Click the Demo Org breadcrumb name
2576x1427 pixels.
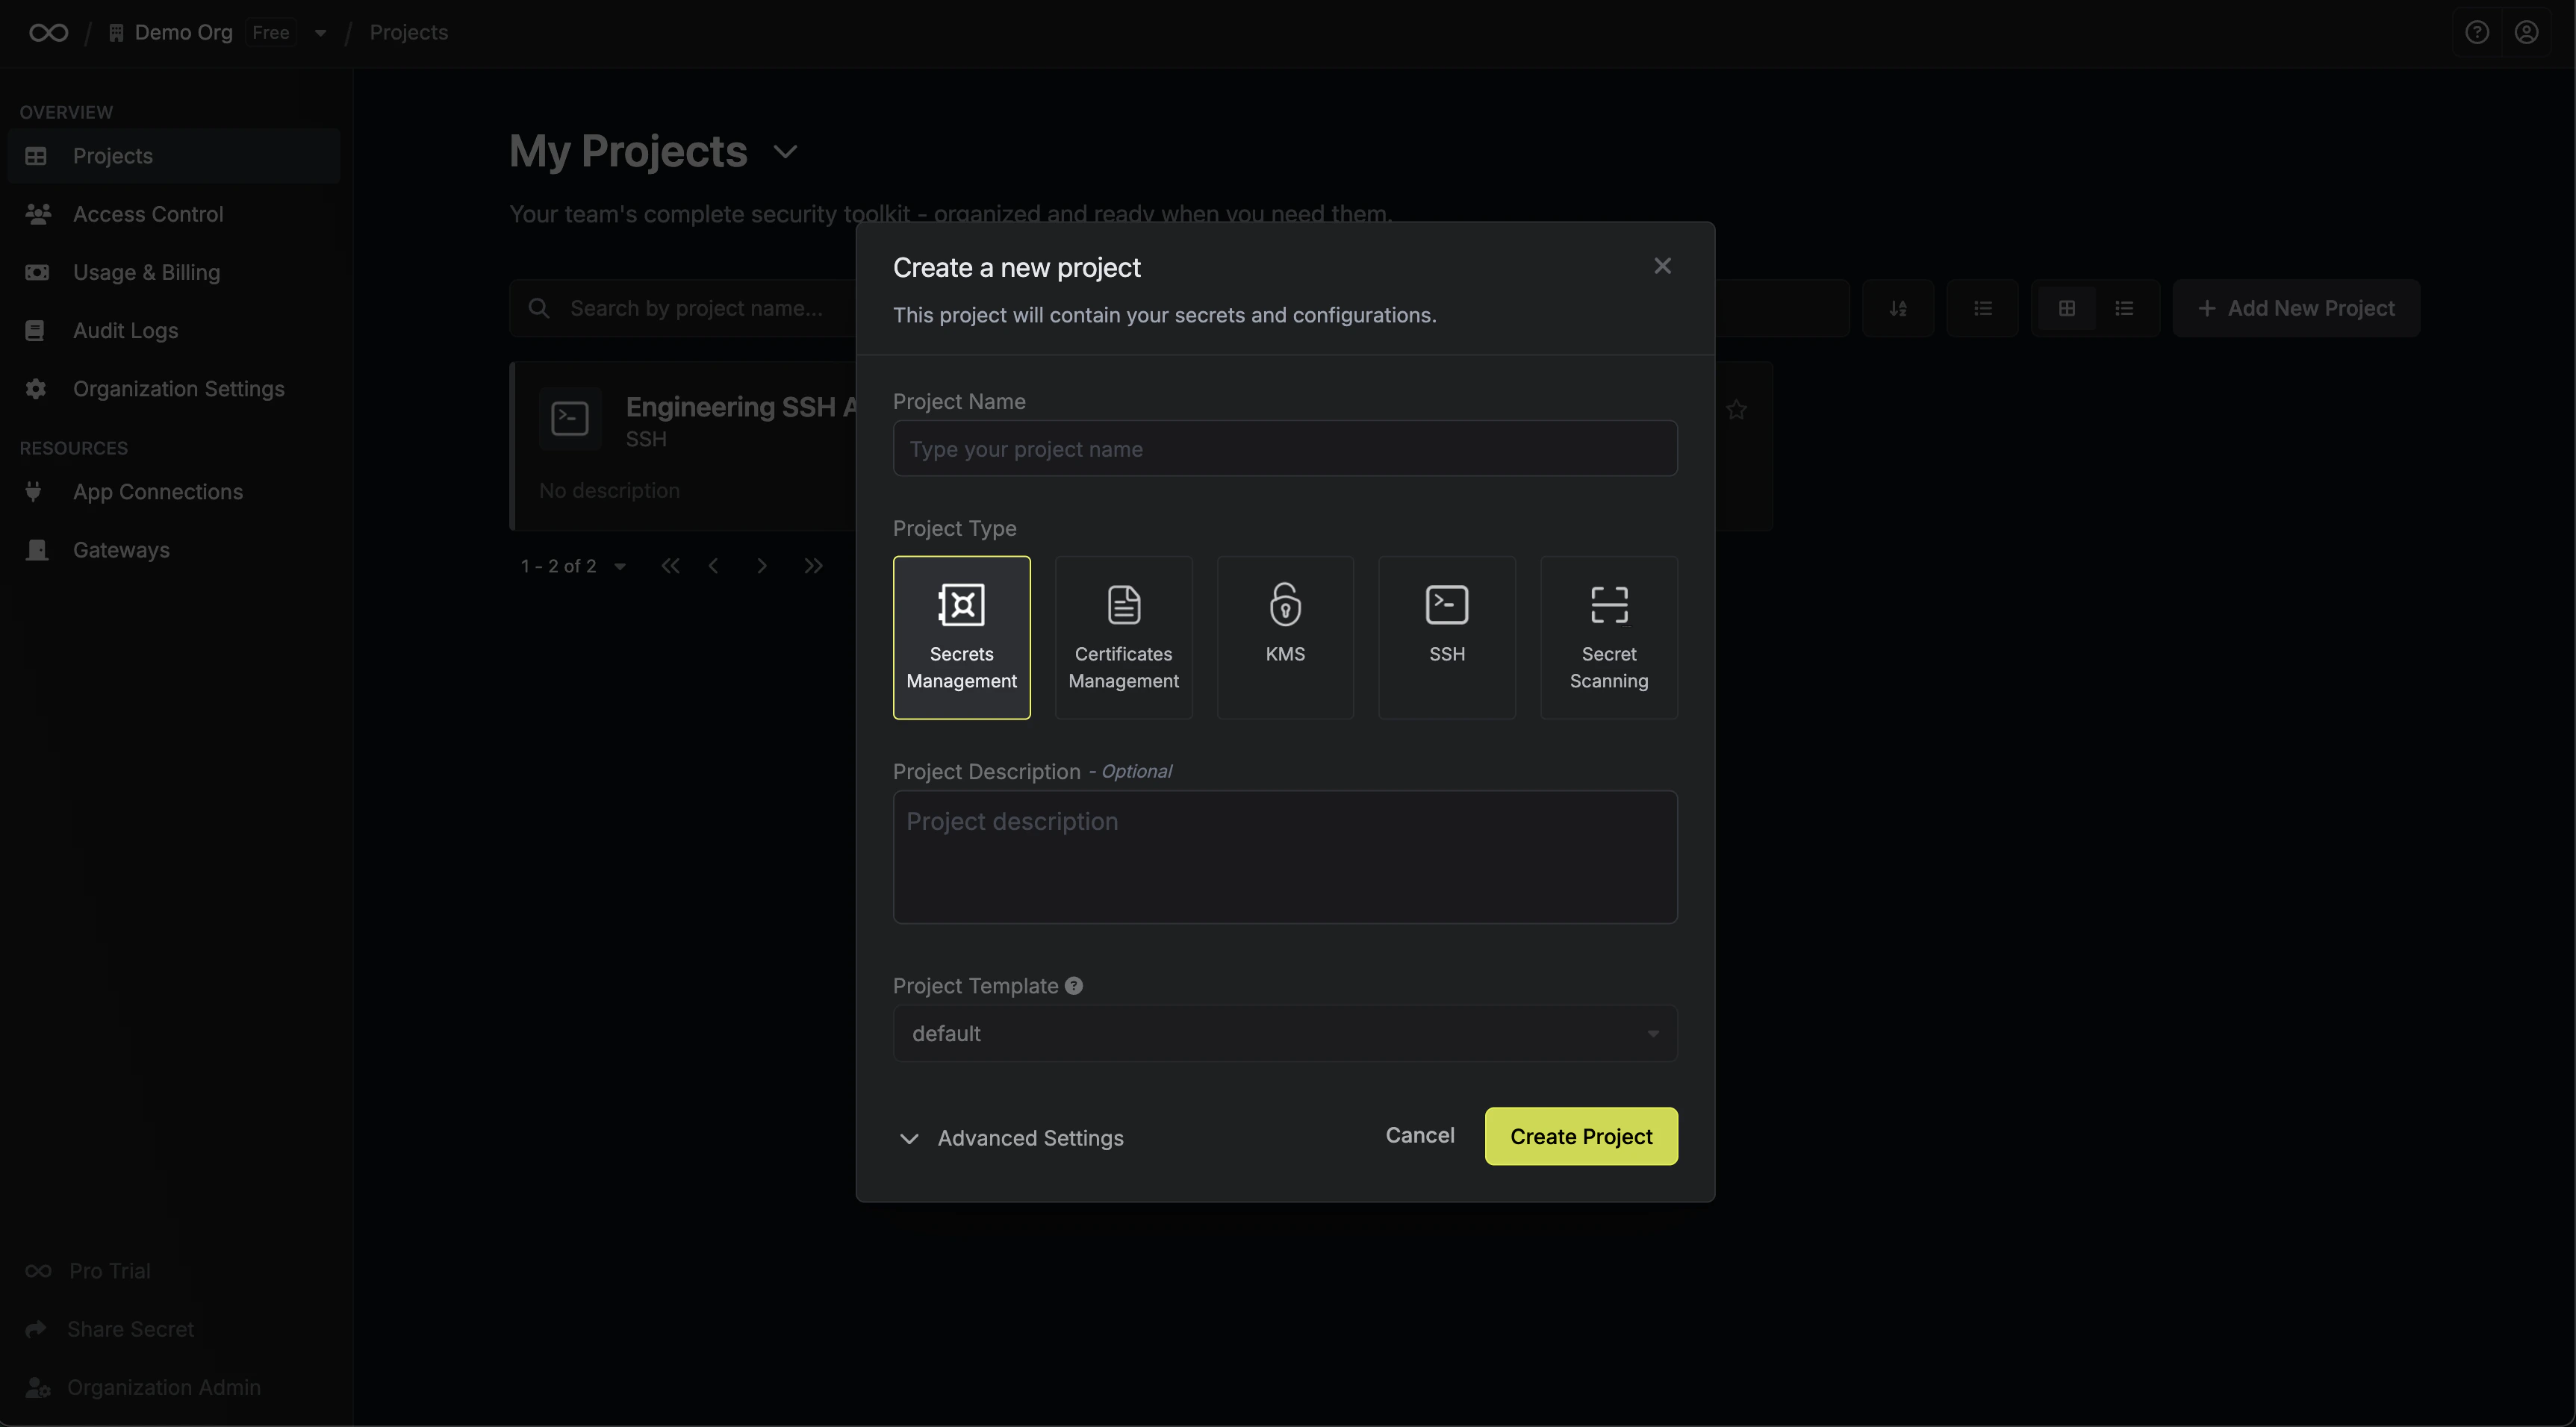(x=183, y=33)
